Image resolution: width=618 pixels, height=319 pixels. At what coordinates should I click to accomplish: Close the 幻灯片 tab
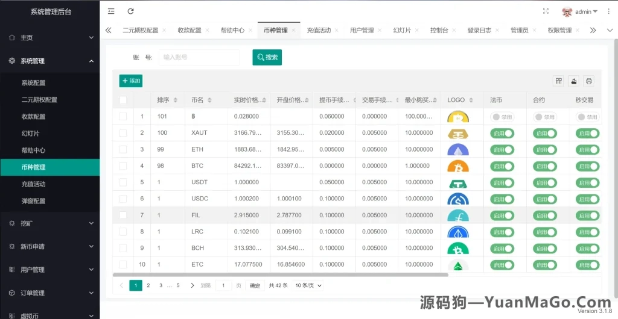pos(416,30)
